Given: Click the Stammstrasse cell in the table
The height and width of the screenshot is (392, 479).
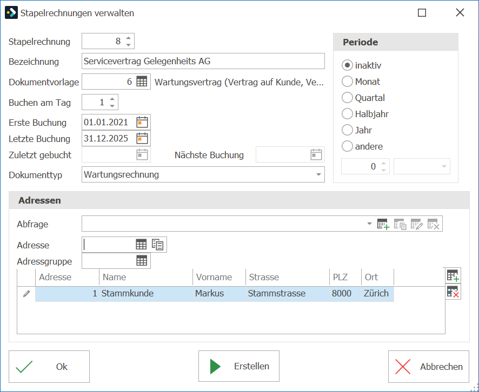Looking at the screenshot, I should coord(288,294).
